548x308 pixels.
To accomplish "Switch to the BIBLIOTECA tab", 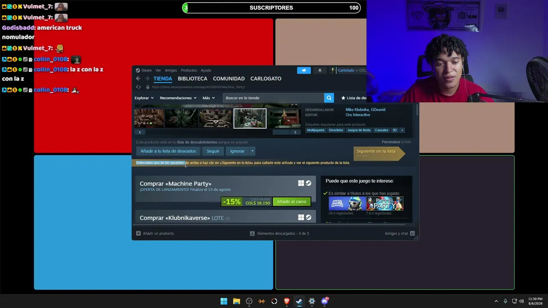I will 193,79.
